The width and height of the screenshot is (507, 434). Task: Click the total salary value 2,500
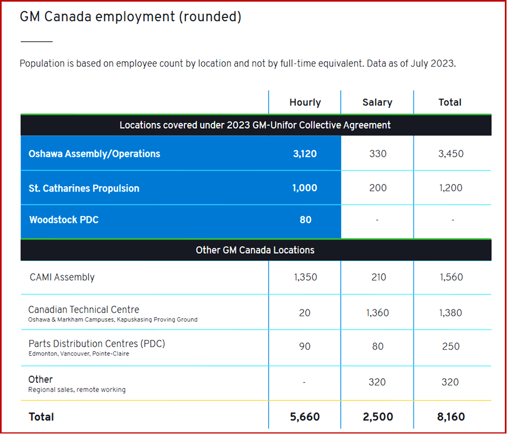pos(377,417)
